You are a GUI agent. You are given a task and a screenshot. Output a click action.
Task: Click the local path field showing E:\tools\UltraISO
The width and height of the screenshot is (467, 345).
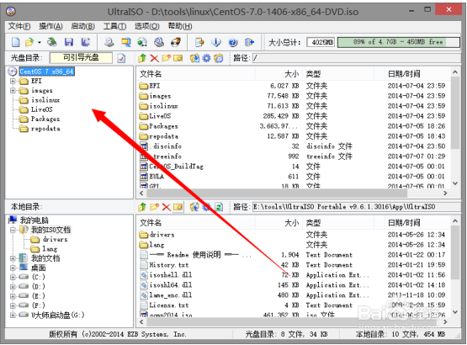tap(356, 207)
